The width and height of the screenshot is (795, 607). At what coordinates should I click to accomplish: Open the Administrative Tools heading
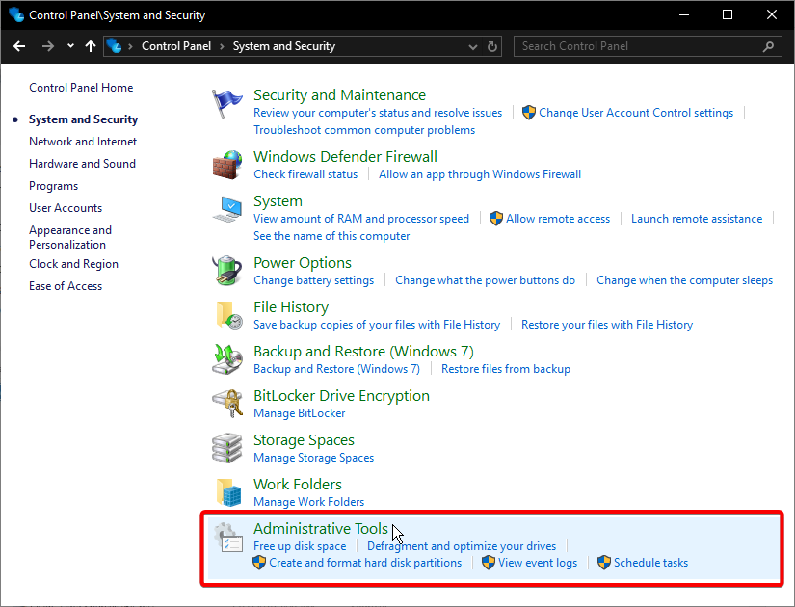[321, 528]
